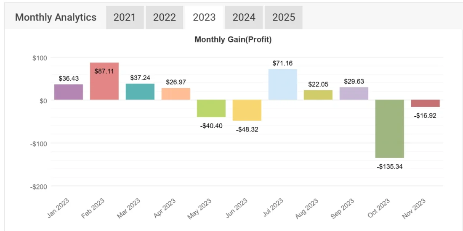The image size is (463, 231).
Task: Select the red Feb 2023 bar
Action: pyautogui.click(x=104, y=81)
